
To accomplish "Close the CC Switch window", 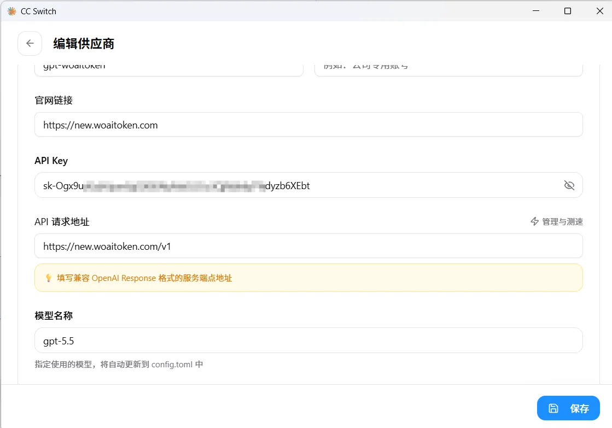I will (x=599, y=11).
